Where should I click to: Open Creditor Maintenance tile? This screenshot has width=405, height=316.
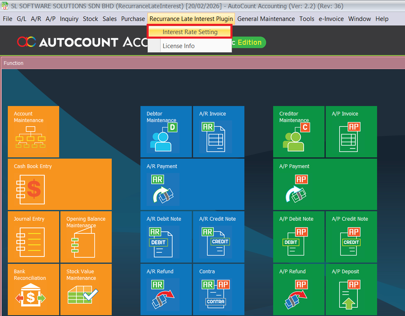pos(299,131)
